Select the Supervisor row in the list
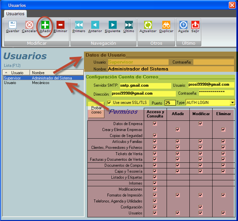 [x=43, y=78]
